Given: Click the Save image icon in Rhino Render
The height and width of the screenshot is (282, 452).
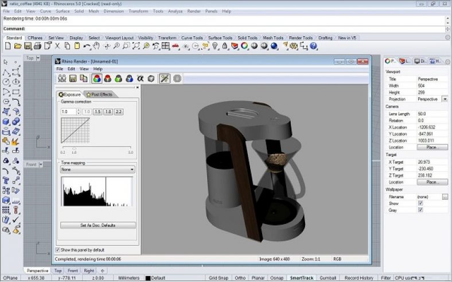Looking at the screenshot, I should [73, 79].
